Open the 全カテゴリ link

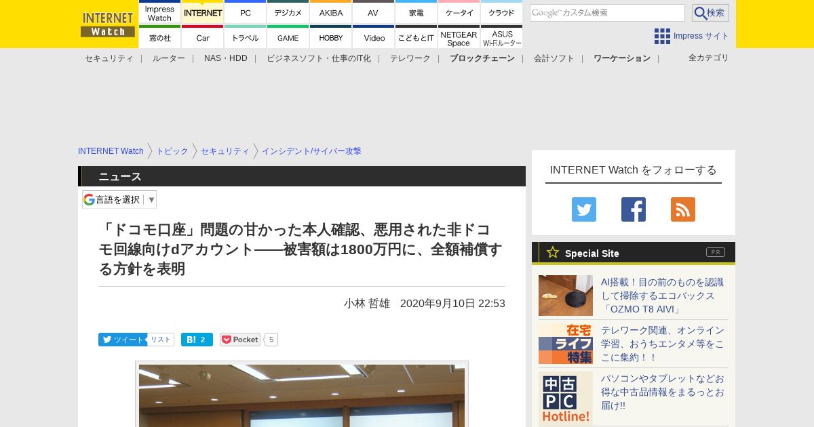pyautogui.click(x=709, y=58)
